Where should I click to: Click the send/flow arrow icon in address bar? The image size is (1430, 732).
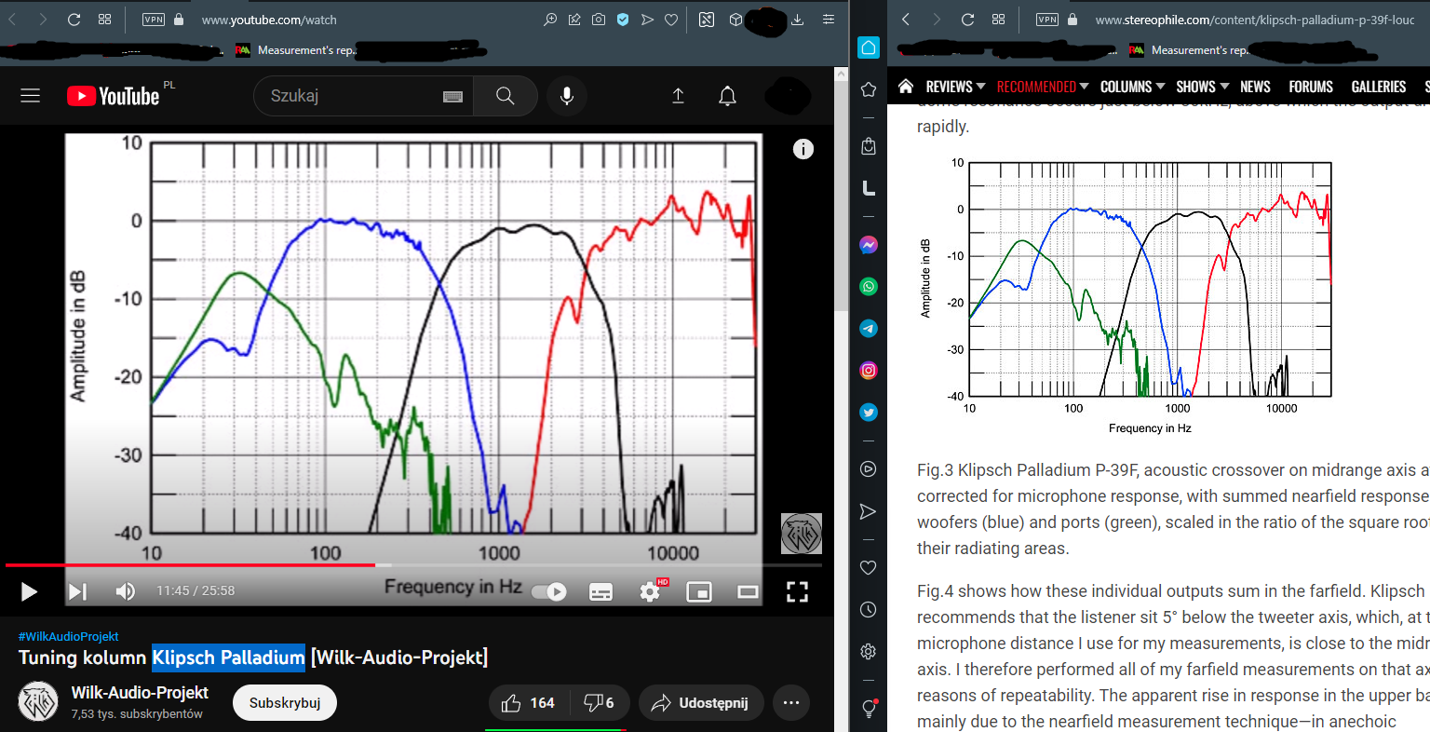[647, 20]
